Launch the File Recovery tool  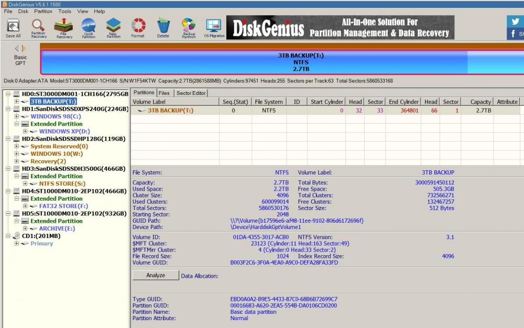(x=64, y=28)
